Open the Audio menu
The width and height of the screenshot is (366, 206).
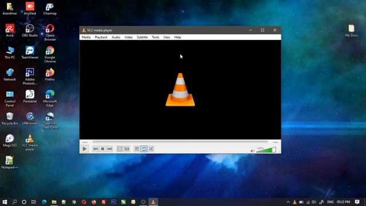point(116,37)
